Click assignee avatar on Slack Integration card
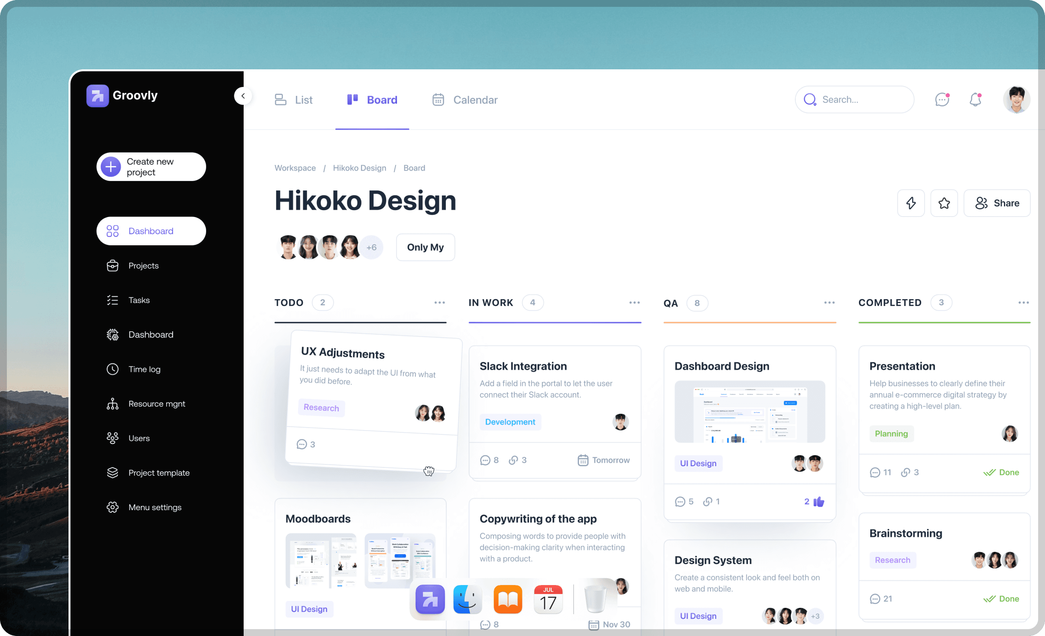 tap(621, 422)
